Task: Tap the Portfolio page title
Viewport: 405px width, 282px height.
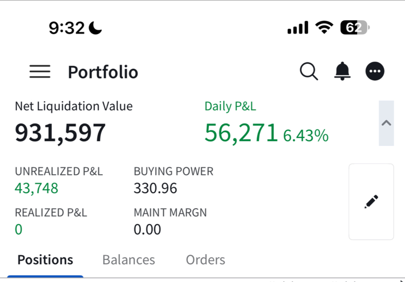Action: point(103,72)
